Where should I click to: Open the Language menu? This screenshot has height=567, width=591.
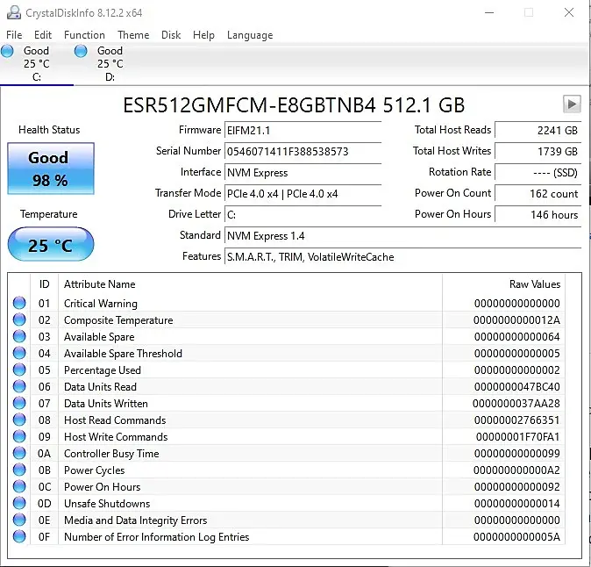pos(250,35)
